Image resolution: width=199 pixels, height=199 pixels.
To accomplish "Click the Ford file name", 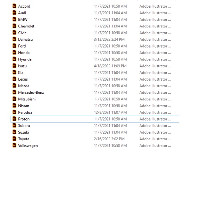I will [x=22, y=46].
